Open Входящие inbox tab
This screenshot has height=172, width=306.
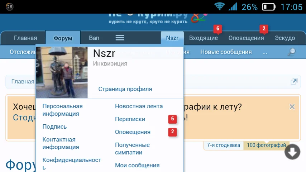pyautogui.click(x=204, y=38)
